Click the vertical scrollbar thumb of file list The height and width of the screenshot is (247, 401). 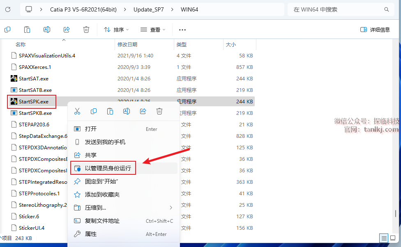pyautogui.click(x=395, y=213)
